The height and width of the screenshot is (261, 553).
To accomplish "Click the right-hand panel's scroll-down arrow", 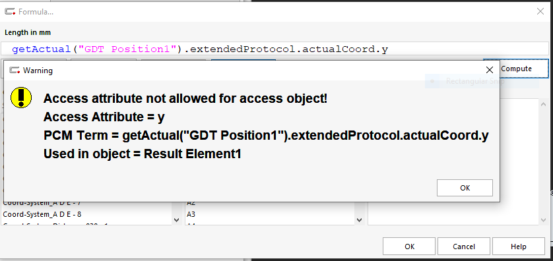I will [544, 219].
